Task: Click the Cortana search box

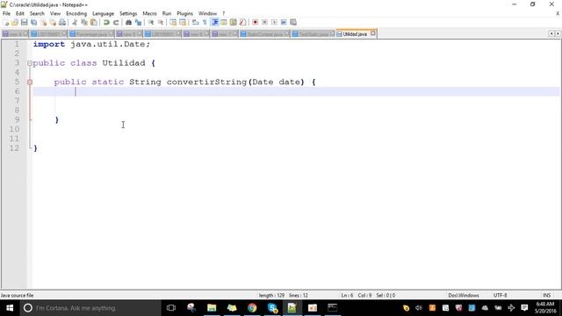Action: coord(90,308)
